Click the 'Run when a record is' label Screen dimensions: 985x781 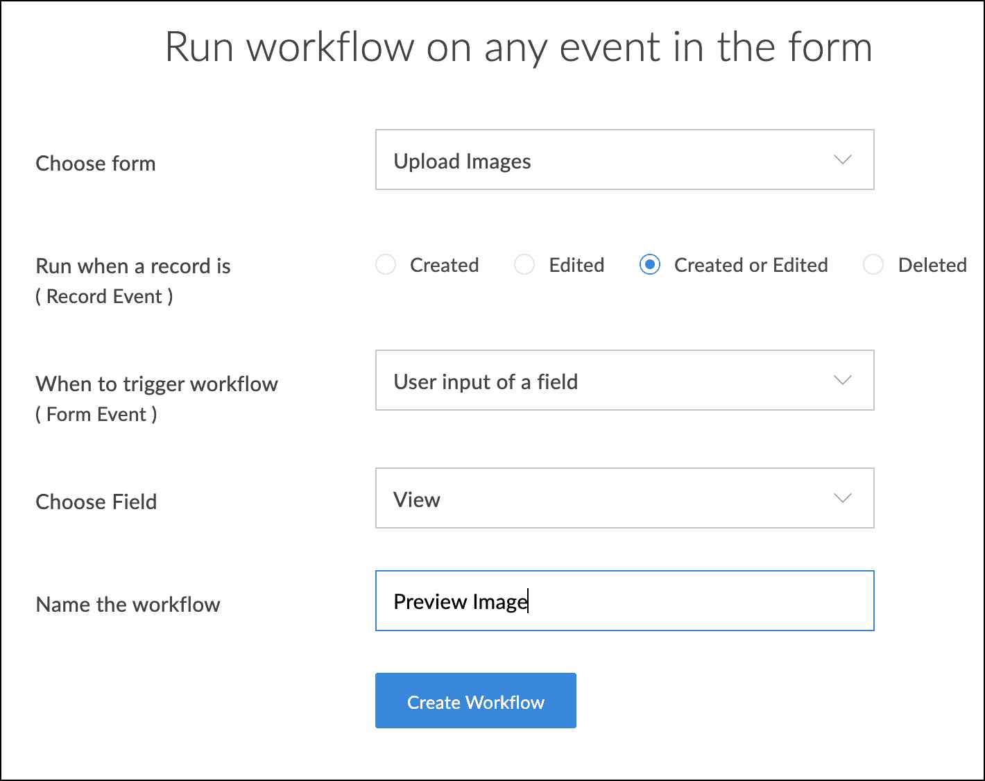133,266
